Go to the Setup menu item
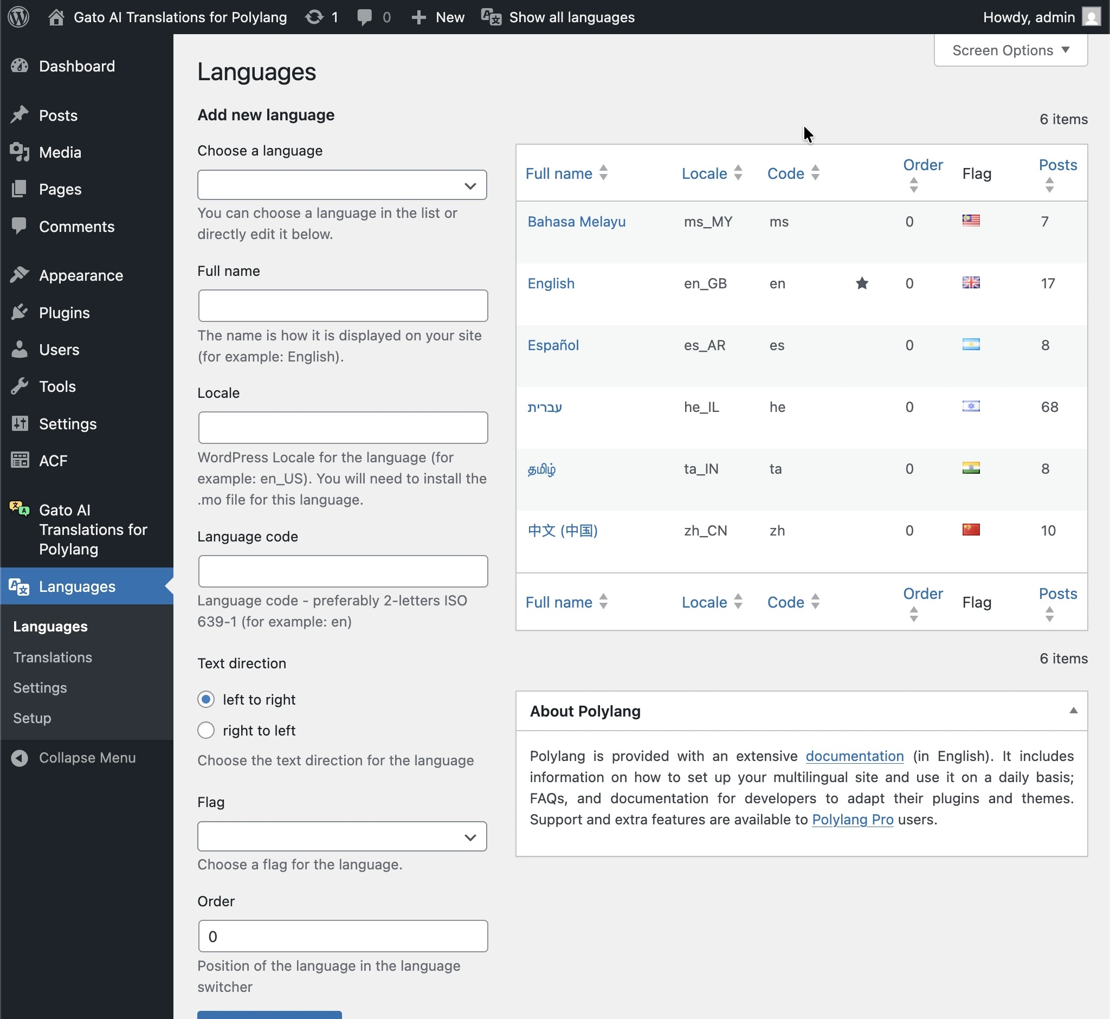Screen dimensions: 1110x1019 coord(32,718)
